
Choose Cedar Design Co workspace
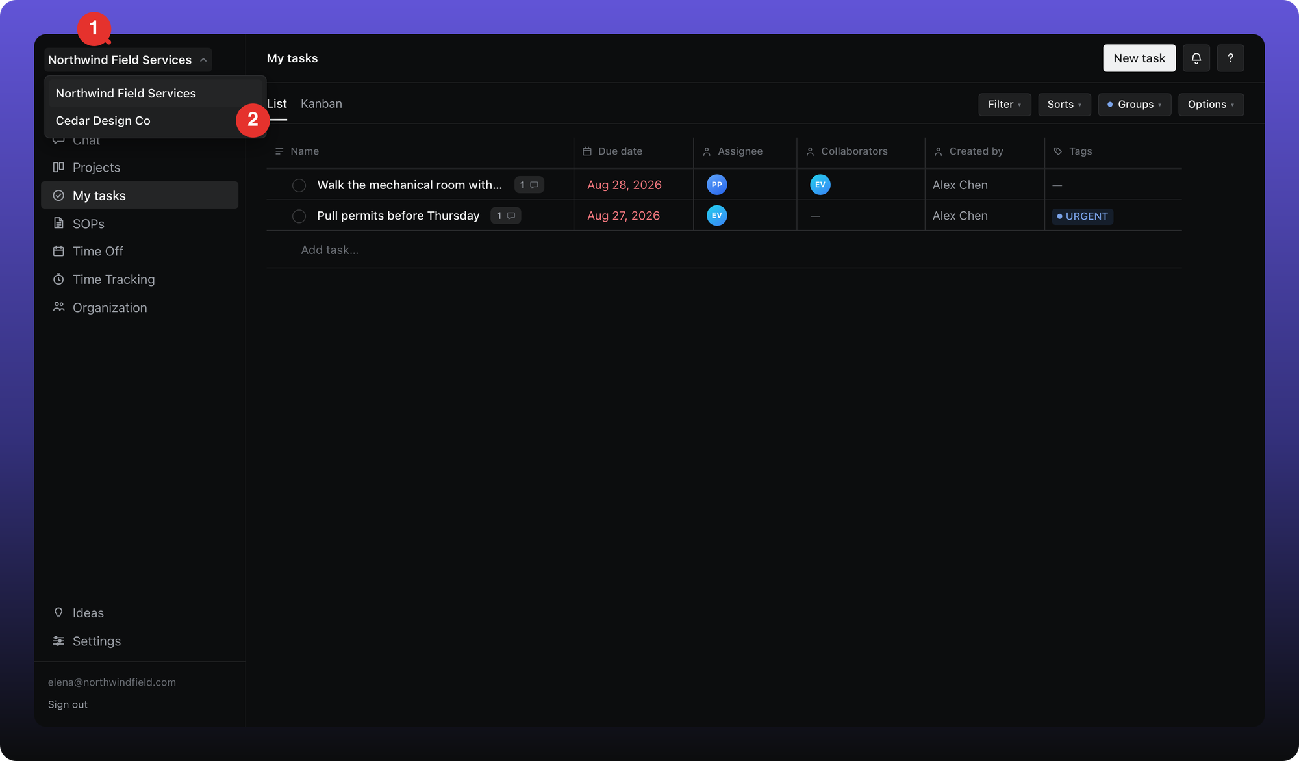point(155,121)
